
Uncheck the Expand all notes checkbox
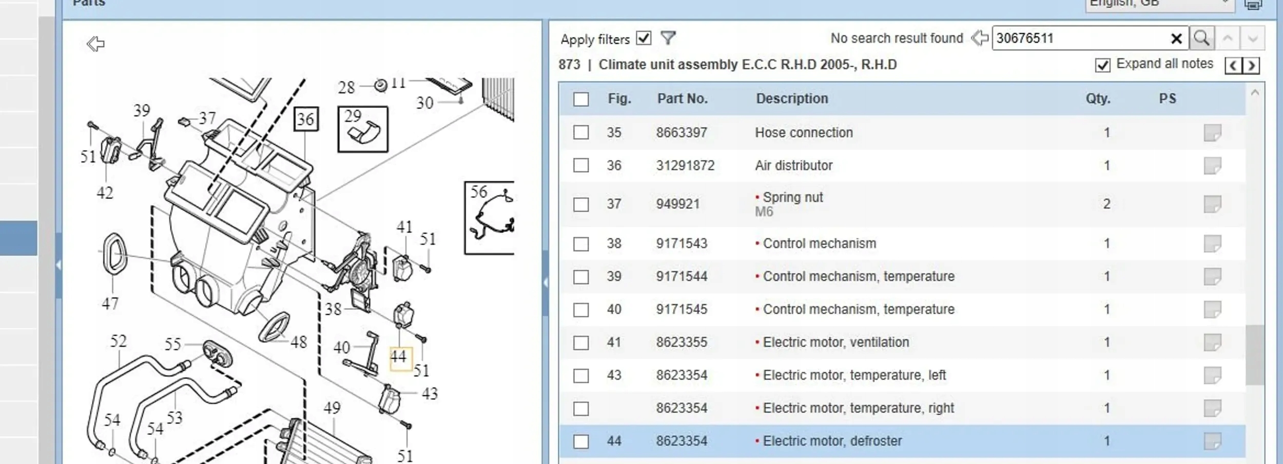point(1102,65)
